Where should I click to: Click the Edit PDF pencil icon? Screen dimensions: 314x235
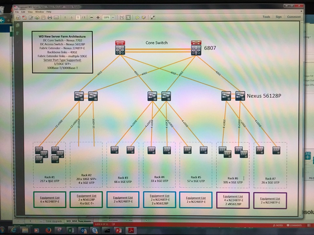tap(31, 18)
